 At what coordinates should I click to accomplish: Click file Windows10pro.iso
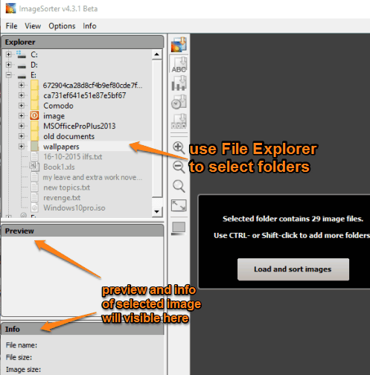tap(74, 208)
